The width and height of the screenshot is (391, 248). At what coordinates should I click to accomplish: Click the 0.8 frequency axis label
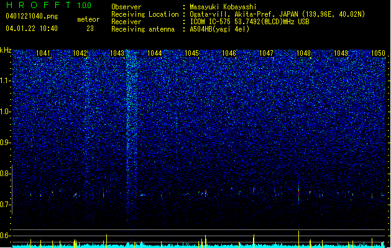(x=6, y=174)
